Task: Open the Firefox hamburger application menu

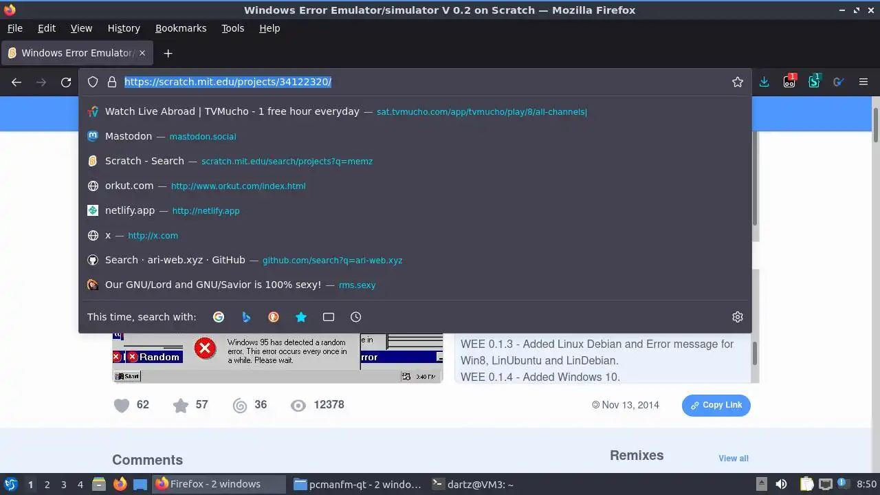Action: click(x=863, y=82)
